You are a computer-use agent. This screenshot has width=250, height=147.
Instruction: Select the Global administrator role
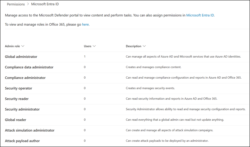21,57
